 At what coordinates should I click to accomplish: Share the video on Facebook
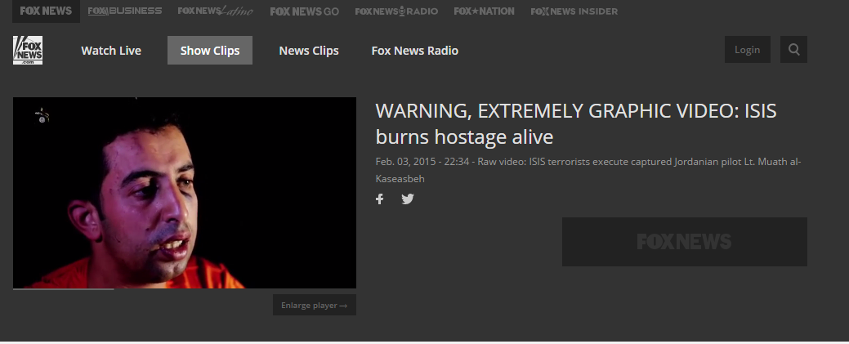[380, 199]
